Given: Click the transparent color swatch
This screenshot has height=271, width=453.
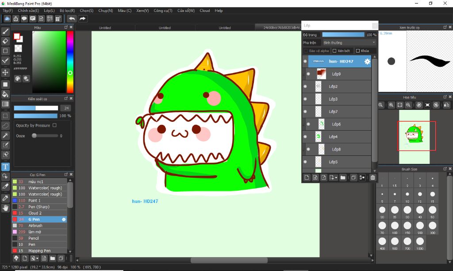Looking at the screenshot, I should [x=18, y=48].
